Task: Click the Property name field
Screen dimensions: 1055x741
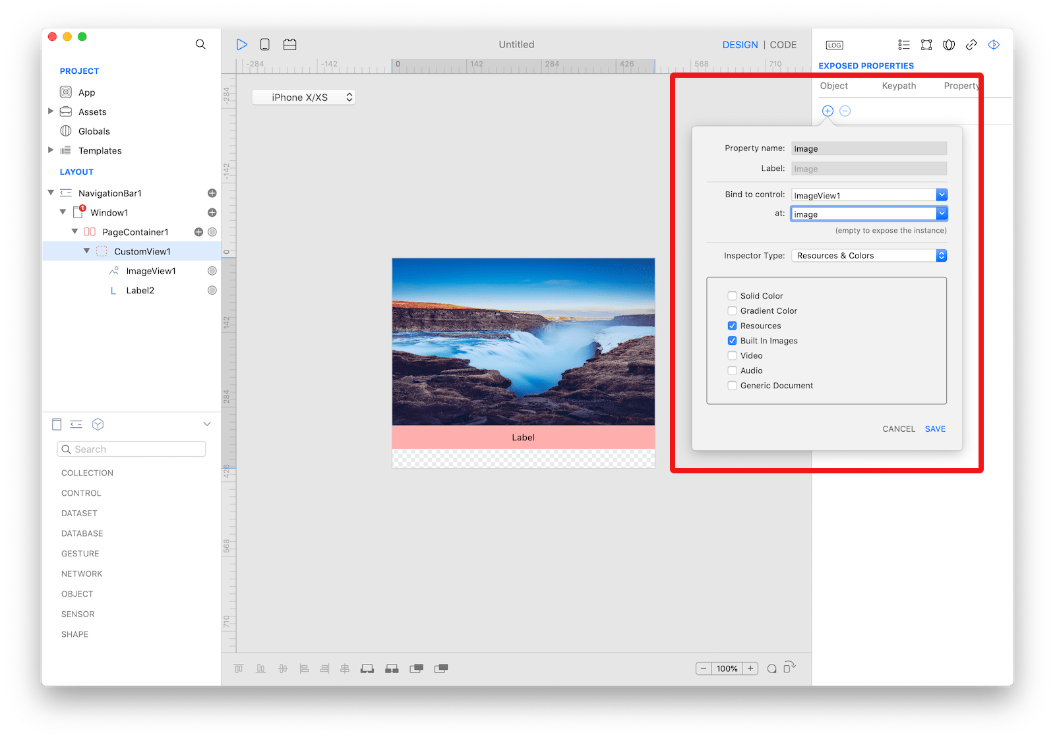Action: click(869, 148)
